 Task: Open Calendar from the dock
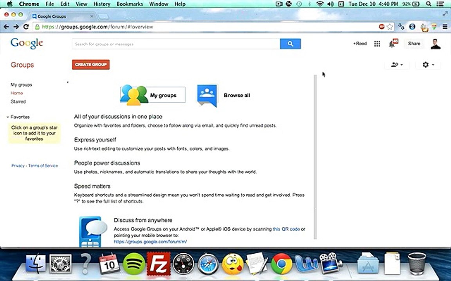click(x=109, y=263)
